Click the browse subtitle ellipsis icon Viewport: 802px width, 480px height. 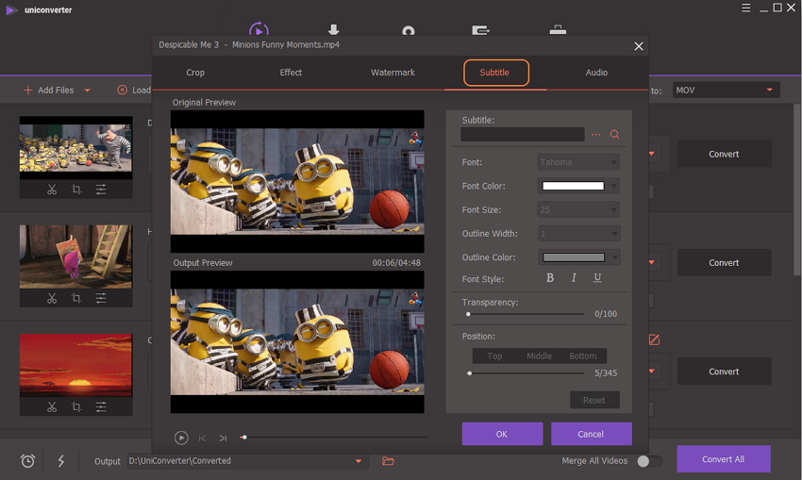pos(596,135)
